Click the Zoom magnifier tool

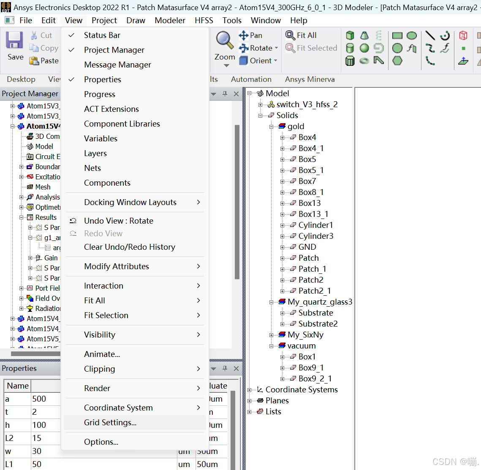(225, 40)
